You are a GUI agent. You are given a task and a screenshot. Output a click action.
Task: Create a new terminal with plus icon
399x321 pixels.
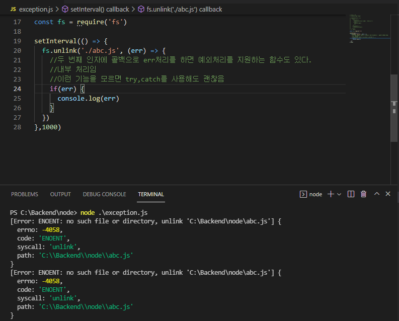pyautogui.click(x=331, y=194)
